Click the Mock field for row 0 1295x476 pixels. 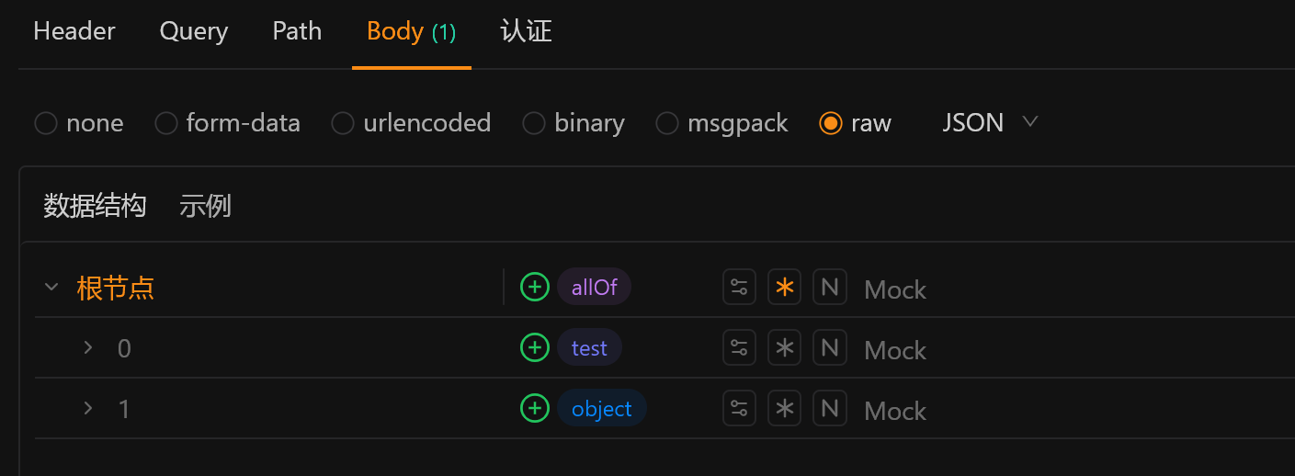[x=895, y=349]
